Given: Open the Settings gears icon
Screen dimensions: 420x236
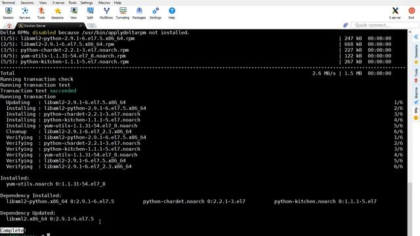Looking at the screenshot, I should [x=156, y=13].
